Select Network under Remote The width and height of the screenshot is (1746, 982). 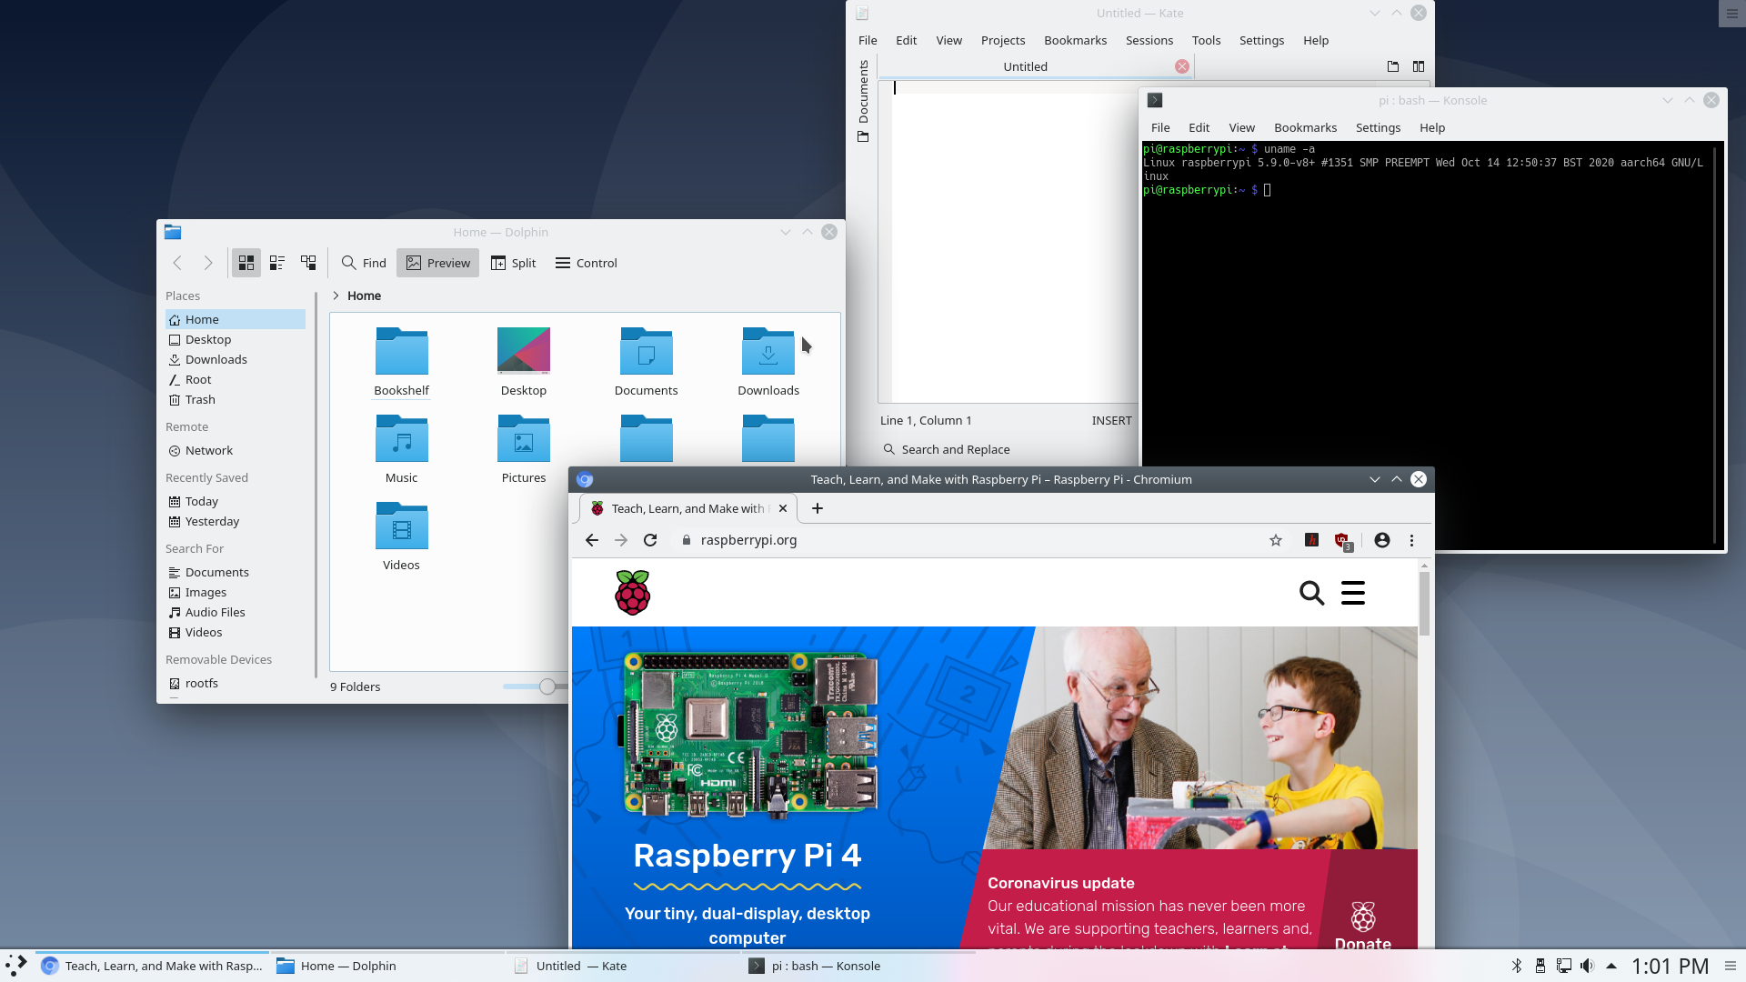(235, 450)
